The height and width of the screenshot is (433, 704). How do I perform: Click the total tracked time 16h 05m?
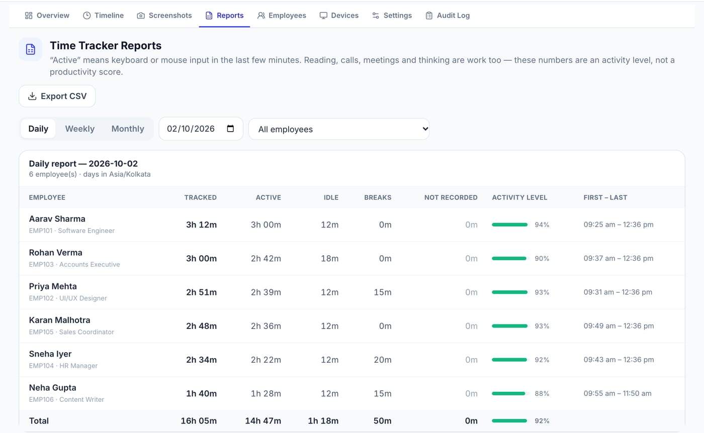pos(199,421)
